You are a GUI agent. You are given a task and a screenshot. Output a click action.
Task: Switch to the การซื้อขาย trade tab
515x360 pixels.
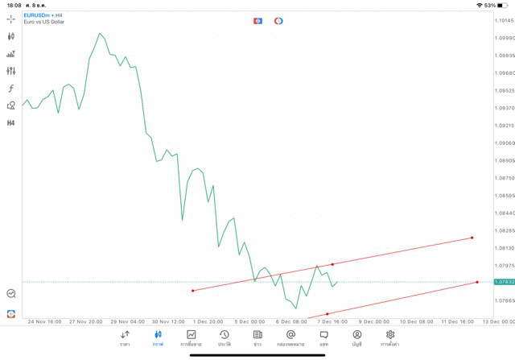pos(192,337)
